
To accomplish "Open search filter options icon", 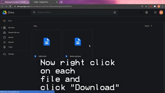I will coord(115,12).
